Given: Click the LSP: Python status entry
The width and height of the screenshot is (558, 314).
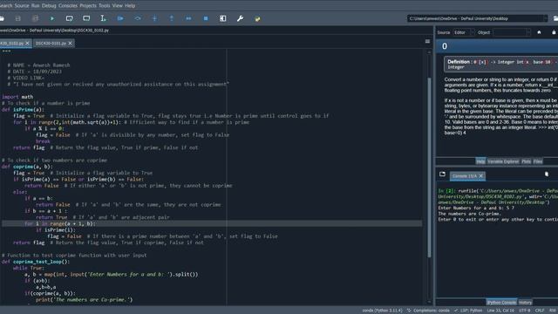Looking at the screenshot, I should (468, 311).
